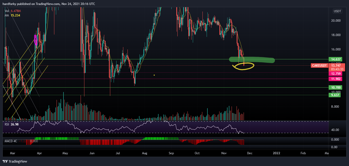
Task: Click the May label on time axis
Action: click(x=65, y=153)
